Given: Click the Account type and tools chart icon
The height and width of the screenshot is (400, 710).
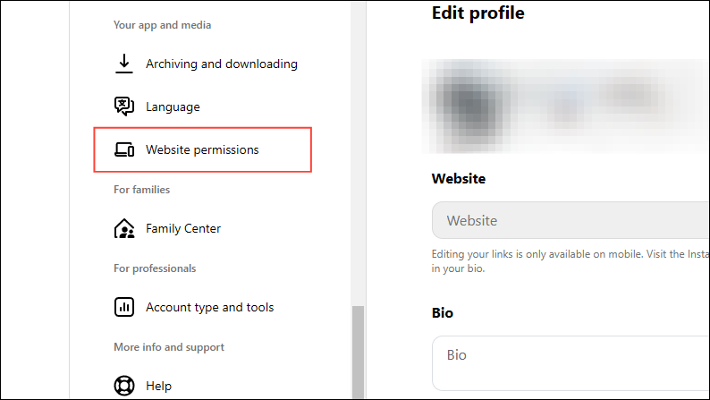Looking at the screenshot, I should [x=124, y=307].
